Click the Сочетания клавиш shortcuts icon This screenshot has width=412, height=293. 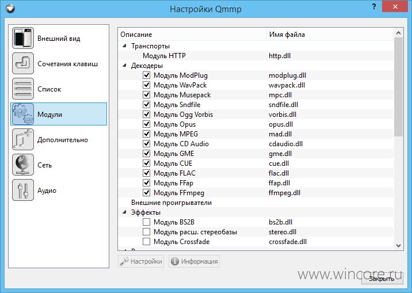pos(23,63)
